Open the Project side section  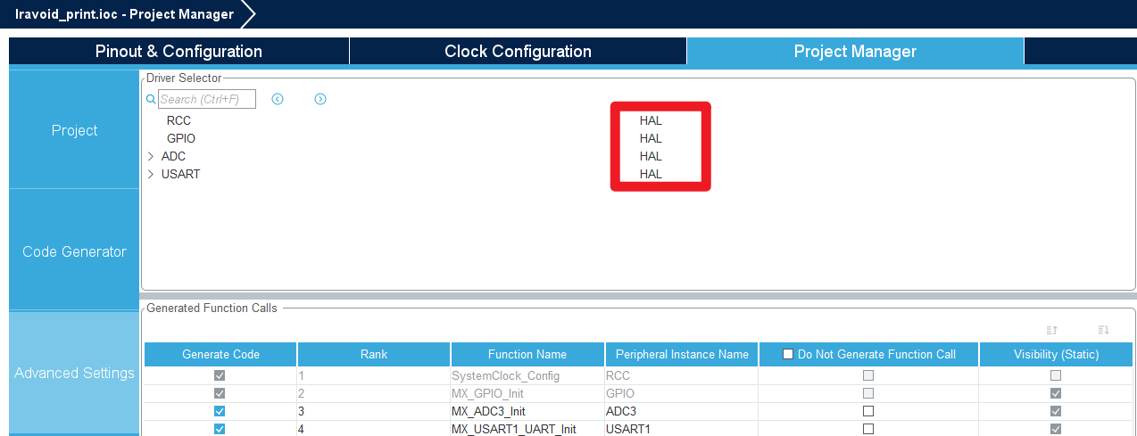point(74,130)
